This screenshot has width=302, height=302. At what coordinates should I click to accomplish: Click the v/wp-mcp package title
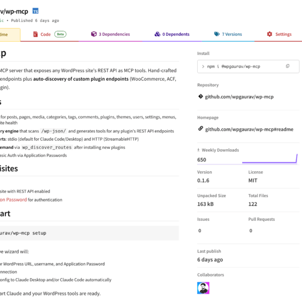click(x=14, y=12)
